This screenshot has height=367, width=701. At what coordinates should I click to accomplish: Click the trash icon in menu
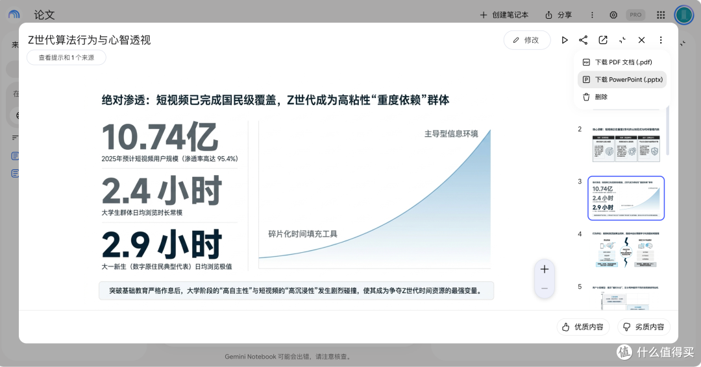586,97
